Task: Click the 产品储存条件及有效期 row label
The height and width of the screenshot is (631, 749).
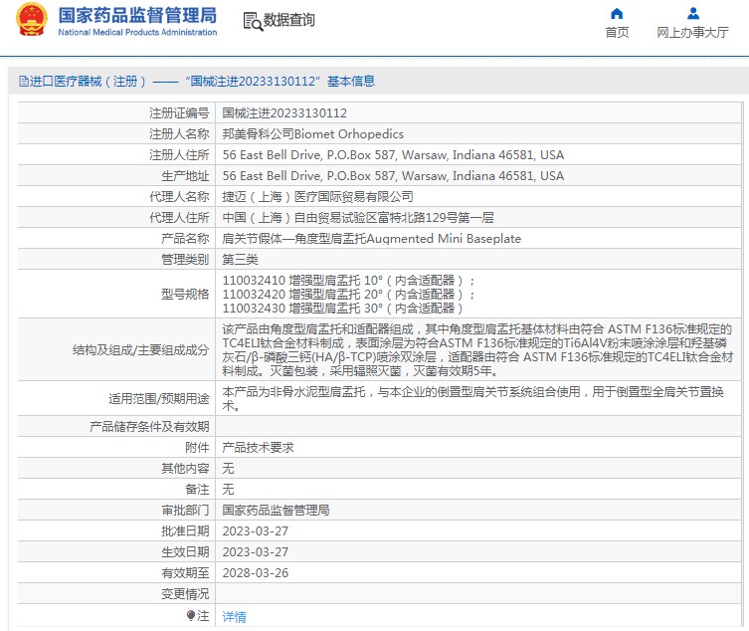Action: [x=149, y=426]
